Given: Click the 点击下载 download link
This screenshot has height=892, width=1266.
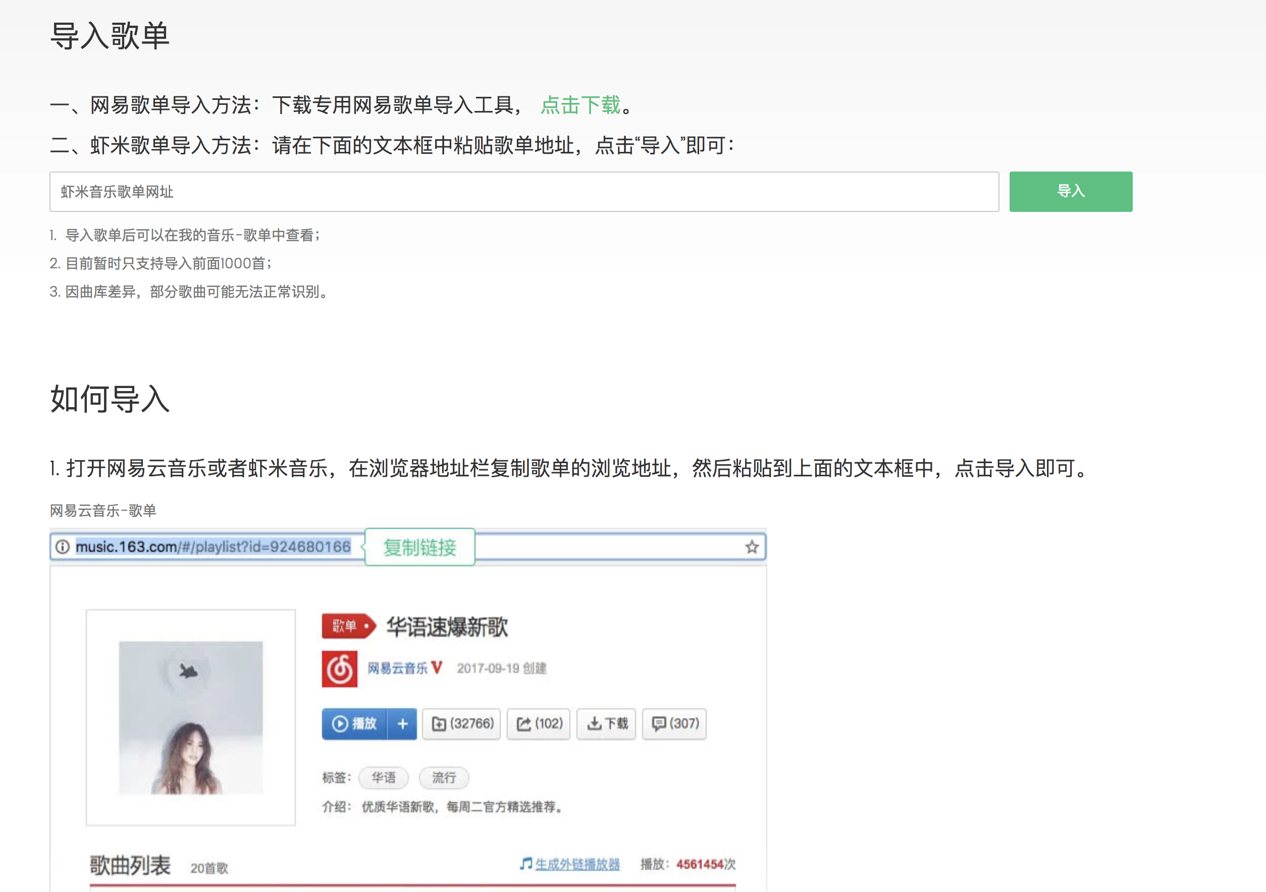Looking at the screenshot, I should click(x=580, y=104).
